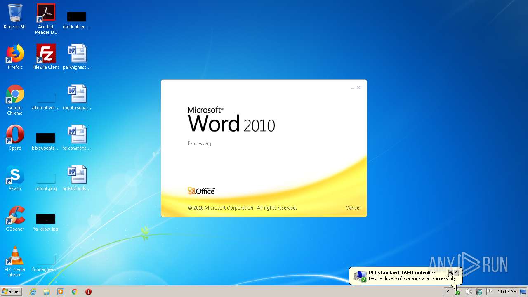Open the network tray icon
Screen dimensions: 528x297
coord(479,292)
